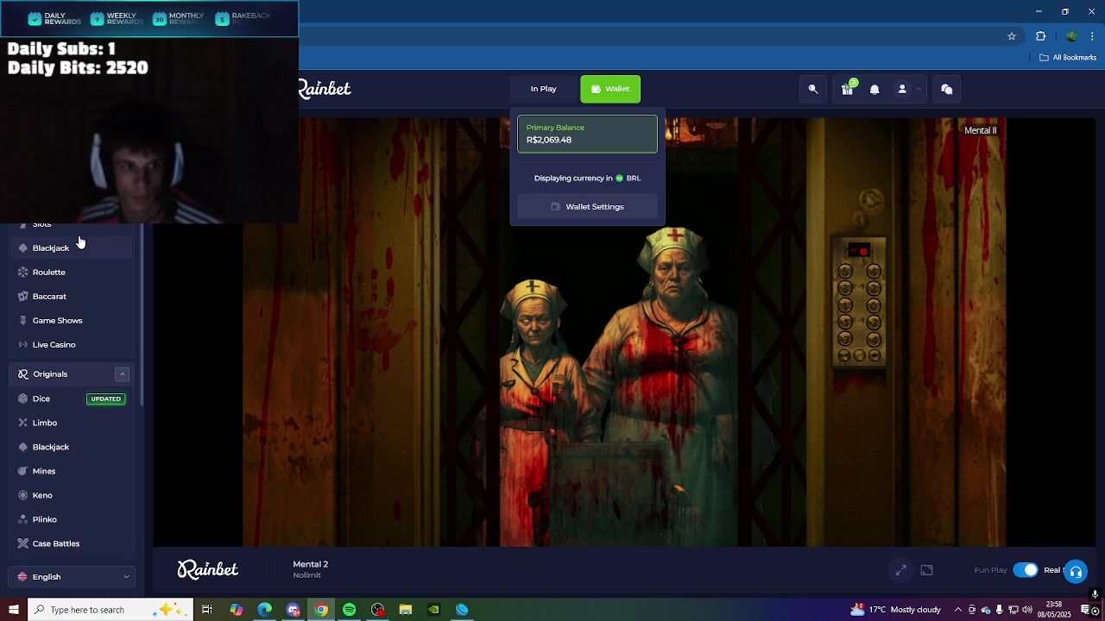Screen dimensions: 1105x621
Task: Click the Originals section icon
Action: point(23,374)
